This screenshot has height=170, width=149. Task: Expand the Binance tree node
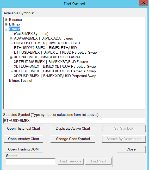6,20
